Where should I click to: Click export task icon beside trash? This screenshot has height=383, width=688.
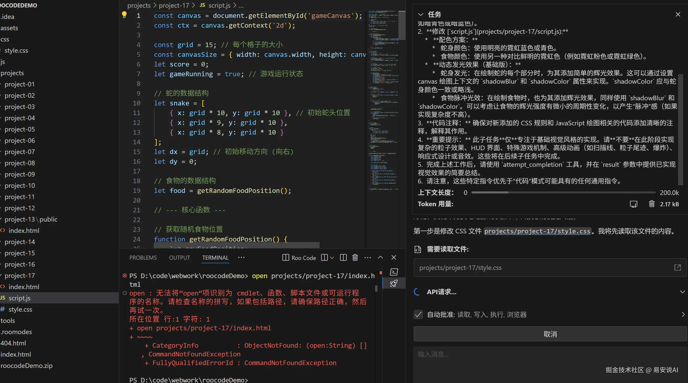633,204
